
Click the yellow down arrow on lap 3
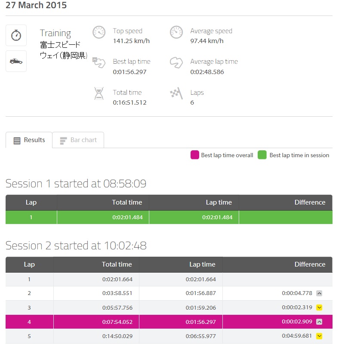(x=319, y=308)
